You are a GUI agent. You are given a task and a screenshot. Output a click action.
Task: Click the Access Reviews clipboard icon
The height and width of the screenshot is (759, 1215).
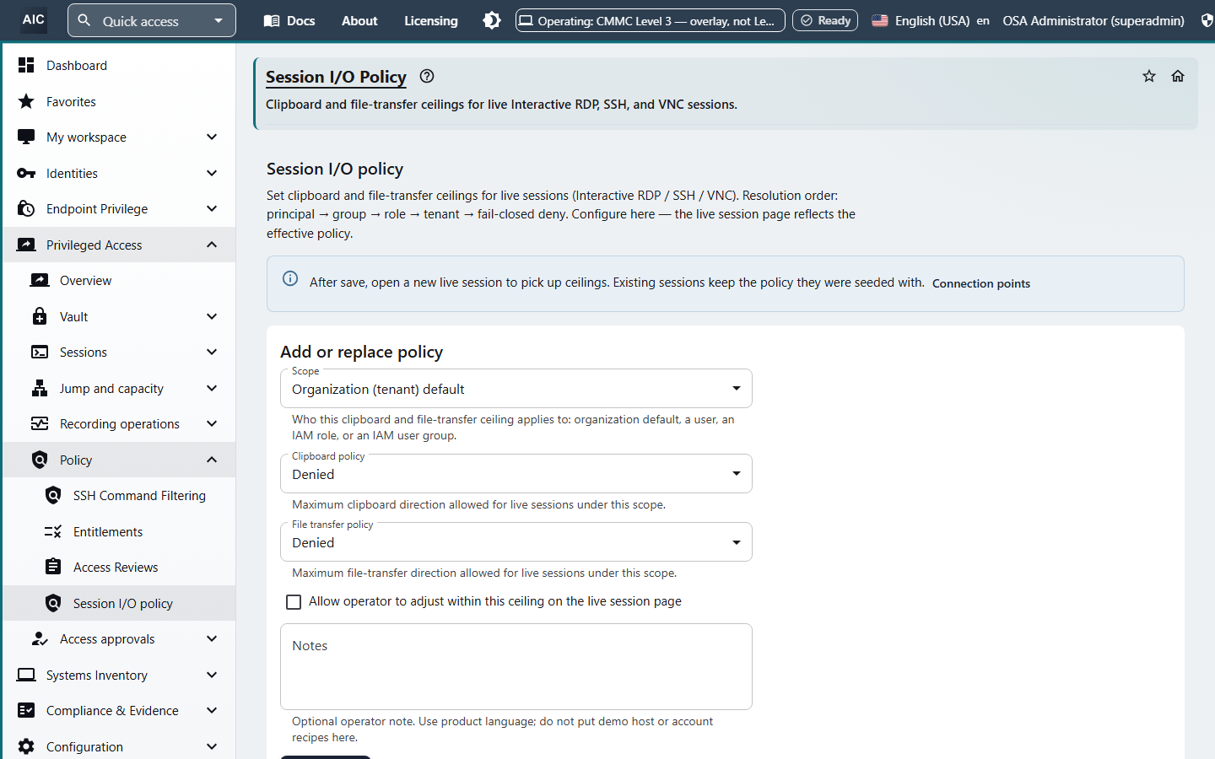tap(53, 568)
